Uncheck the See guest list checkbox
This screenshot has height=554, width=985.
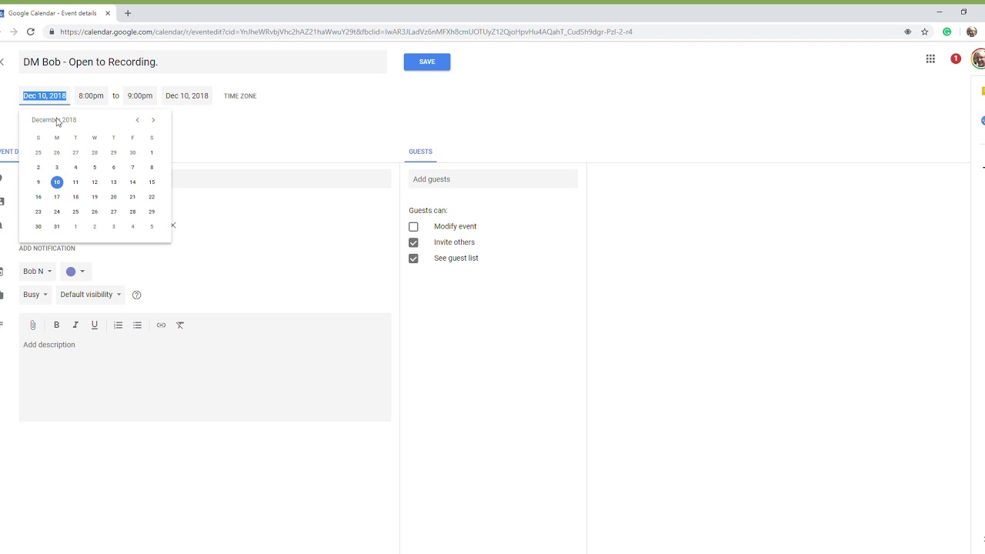[413, 259]
